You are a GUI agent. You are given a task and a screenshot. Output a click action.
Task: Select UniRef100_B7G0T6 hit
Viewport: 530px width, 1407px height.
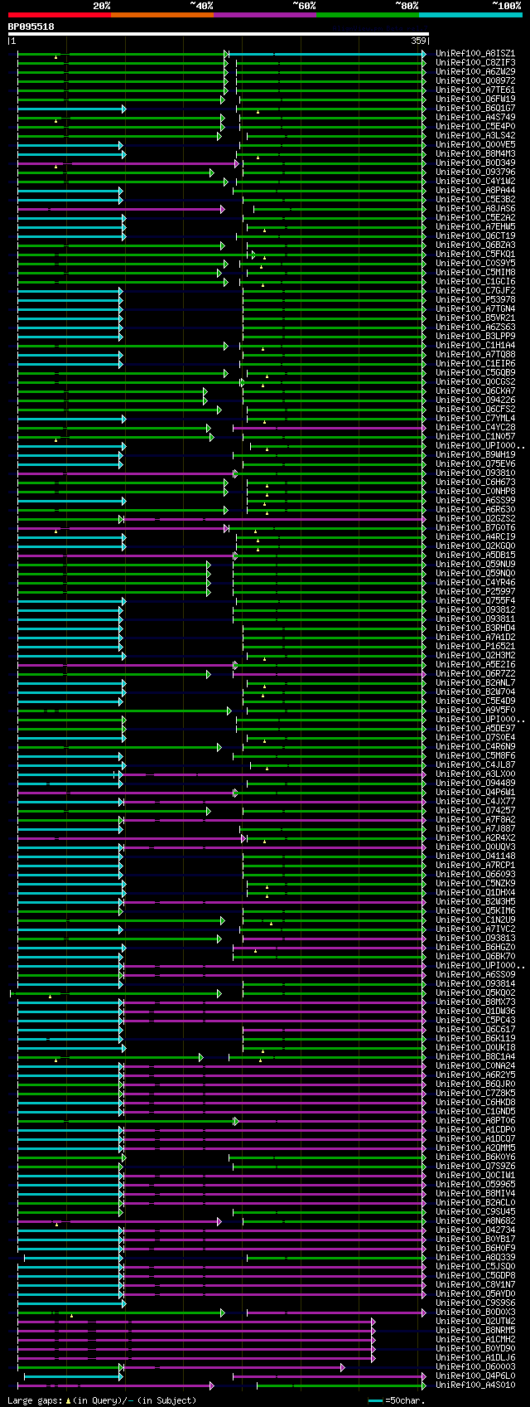475,527
